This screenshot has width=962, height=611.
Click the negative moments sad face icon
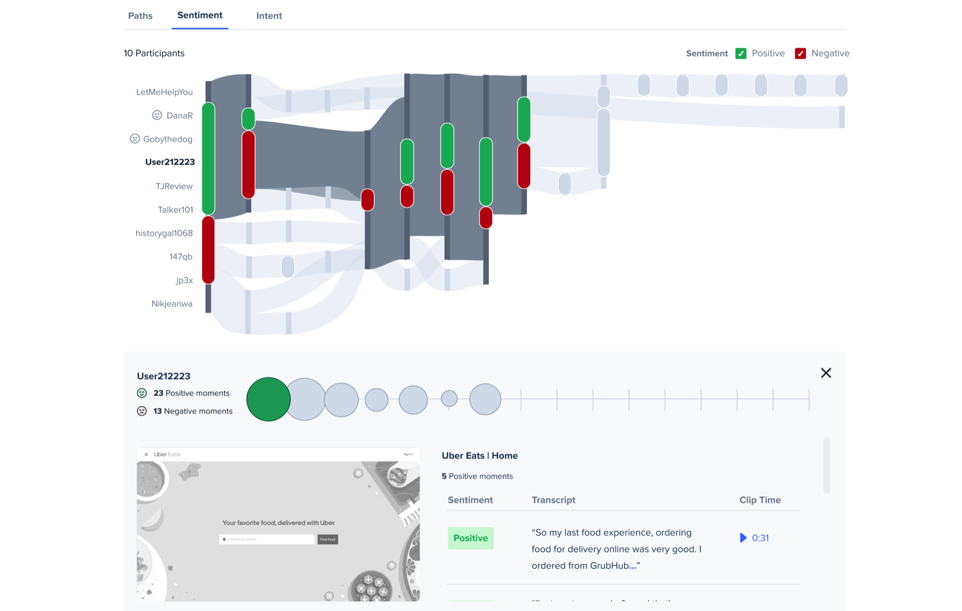tap(142, 411)
